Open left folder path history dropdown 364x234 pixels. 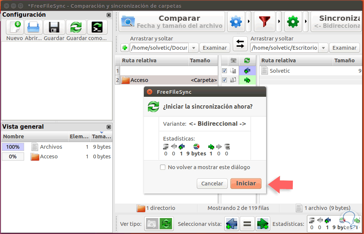193,48
